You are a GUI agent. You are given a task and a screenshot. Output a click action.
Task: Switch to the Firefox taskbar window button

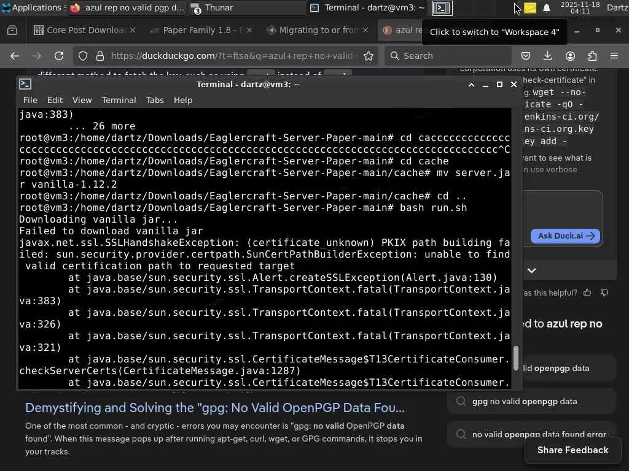pos(128,7)
